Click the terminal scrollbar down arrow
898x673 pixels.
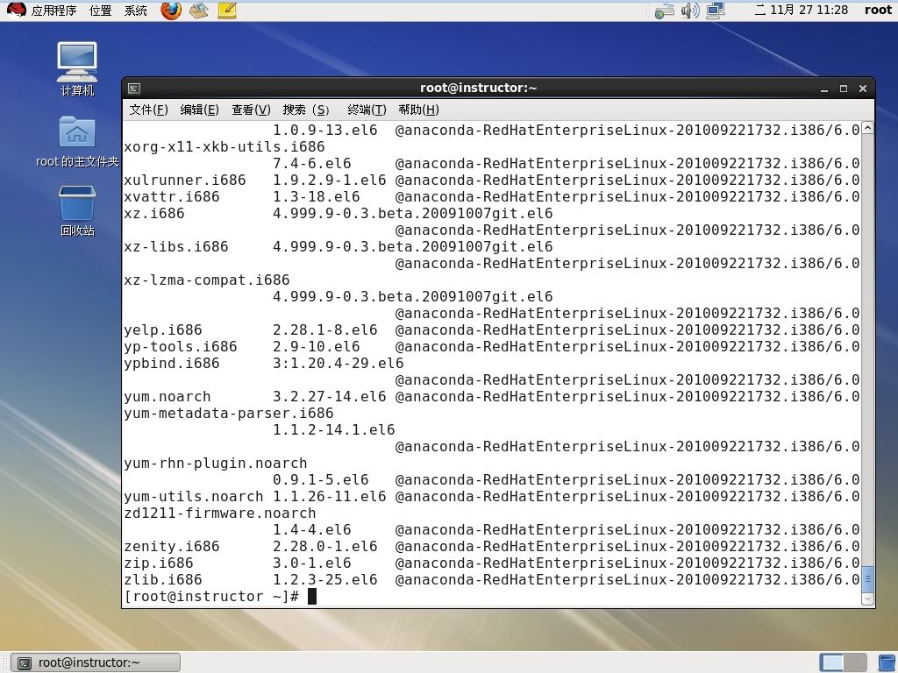[867, 599]
